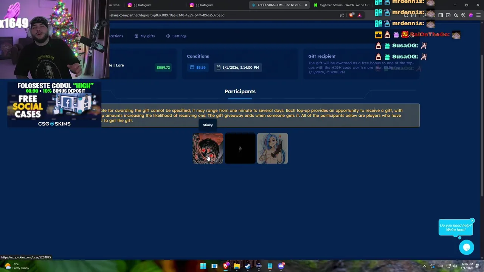Open Brave browser from taskbar
The width and height of the screenshot is (484, 272).
(226, 266)
